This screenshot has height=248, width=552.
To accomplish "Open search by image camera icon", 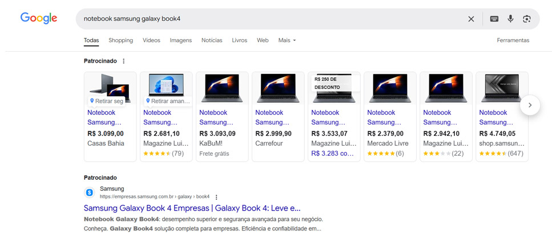I will [x=527, y=19].
